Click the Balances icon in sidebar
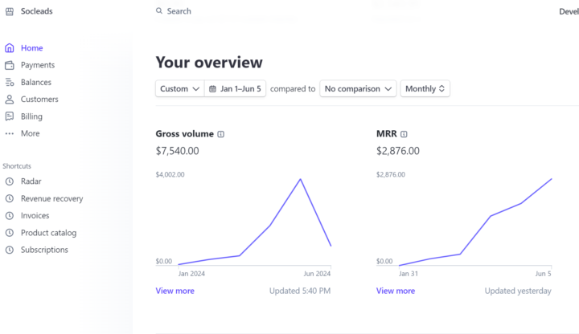 tap(10, 82)
